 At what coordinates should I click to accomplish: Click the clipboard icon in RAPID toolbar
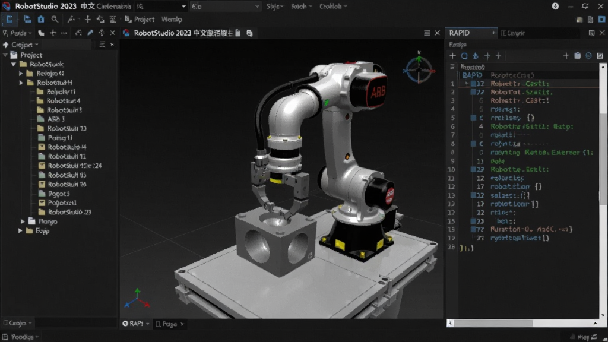point(577,56)
